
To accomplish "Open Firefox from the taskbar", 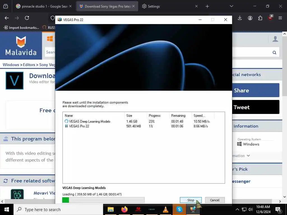I will 124,209.
